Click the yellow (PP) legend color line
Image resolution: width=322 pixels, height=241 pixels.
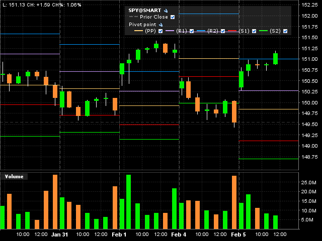click(138, 31)
